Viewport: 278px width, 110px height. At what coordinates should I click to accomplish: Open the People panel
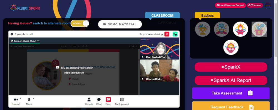89,101
